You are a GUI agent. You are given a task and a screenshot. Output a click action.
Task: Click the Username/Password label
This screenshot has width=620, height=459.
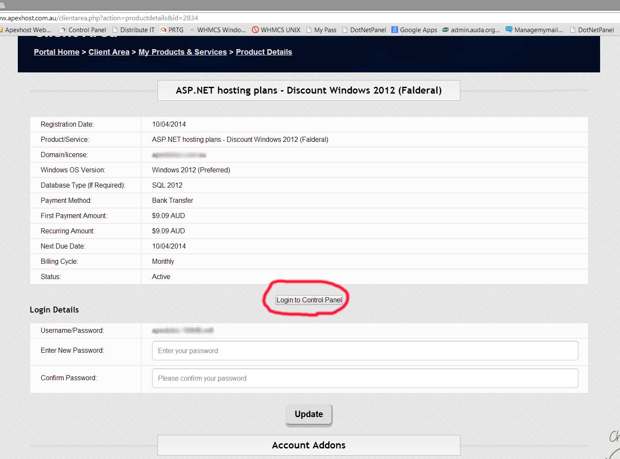tap(72, 331)
